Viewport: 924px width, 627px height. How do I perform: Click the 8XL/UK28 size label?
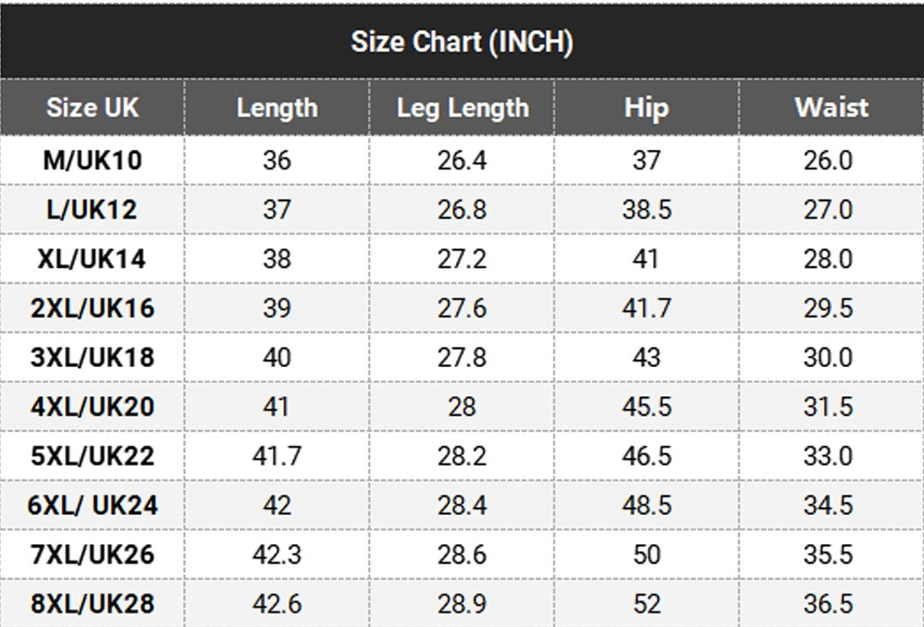click(x=92, y=604)
